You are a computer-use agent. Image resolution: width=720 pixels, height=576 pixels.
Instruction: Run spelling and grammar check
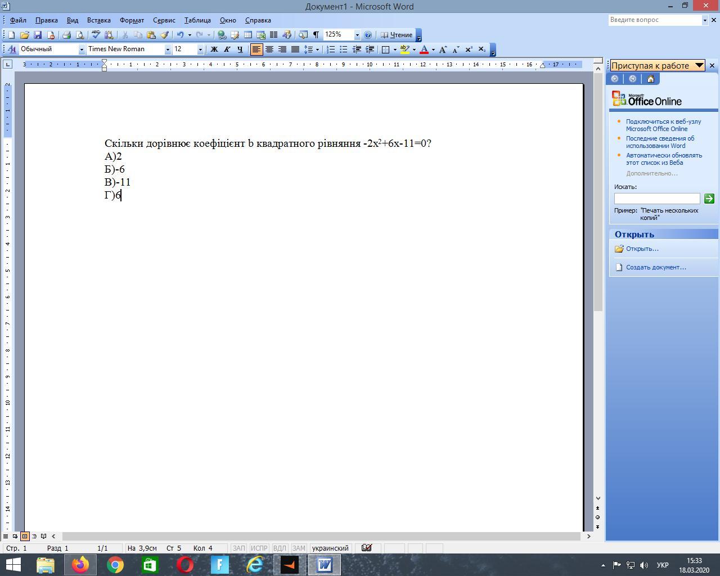(x=96, y=35)
